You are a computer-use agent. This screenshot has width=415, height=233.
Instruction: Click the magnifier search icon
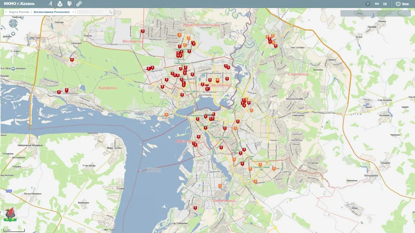pos(110,12)
